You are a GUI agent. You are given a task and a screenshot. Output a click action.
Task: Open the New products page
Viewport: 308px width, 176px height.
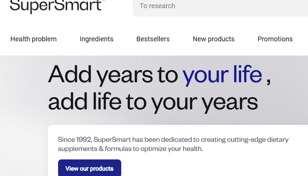pyautogui.click(x=214, y=39)
